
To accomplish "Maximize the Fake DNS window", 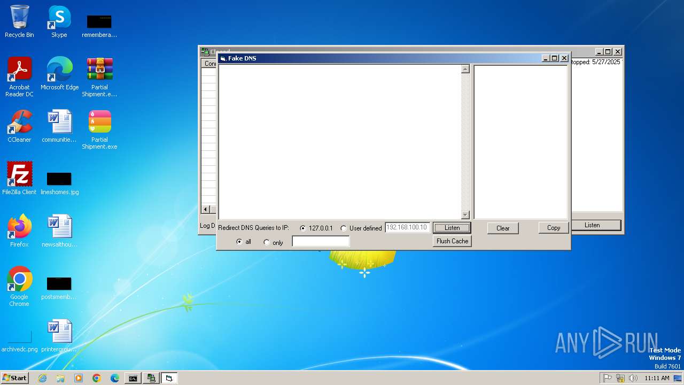I will click(x=555, y=58).
